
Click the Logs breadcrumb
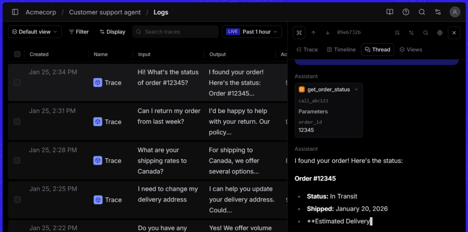(161, 12)
